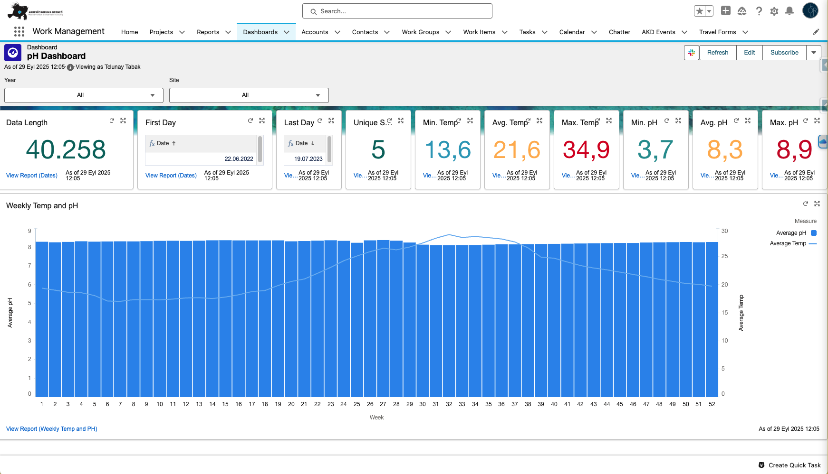Open the Setup gear icon
828x474 pixels.
(x=774, y=11)
